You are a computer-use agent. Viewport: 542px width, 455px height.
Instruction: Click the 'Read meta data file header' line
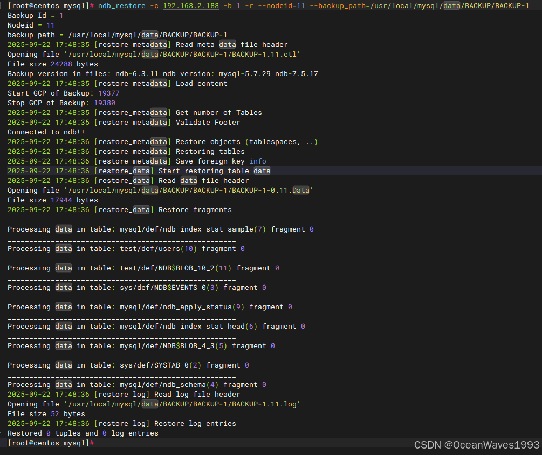point(148,45)
